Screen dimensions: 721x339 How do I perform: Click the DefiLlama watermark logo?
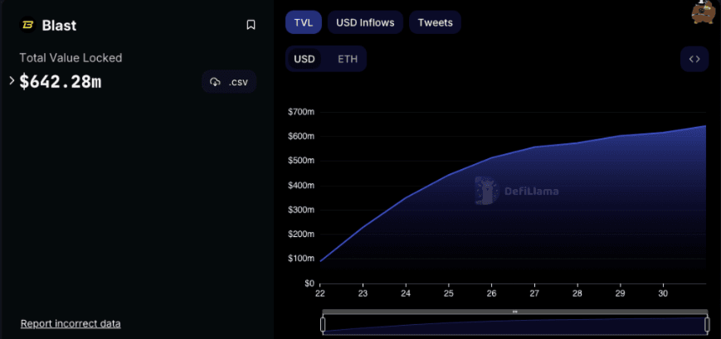[516, 191]
